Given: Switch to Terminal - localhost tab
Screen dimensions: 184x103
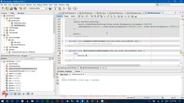Looking at the screenshot, I should click(64, 71).
